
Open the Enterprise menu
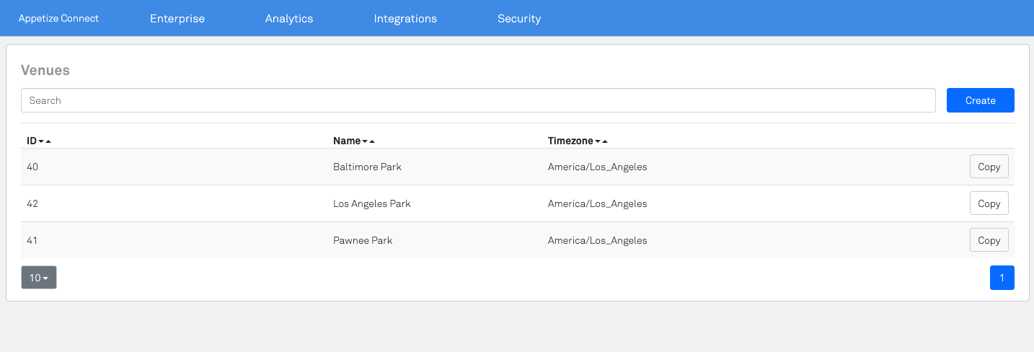[177, 19]
